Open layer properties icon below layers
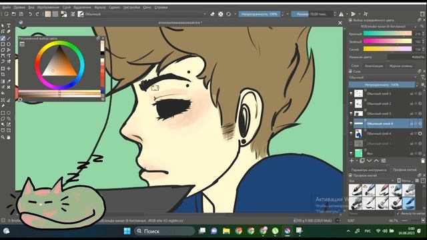This screenshot has width=427, height=240. pos(384,161)
